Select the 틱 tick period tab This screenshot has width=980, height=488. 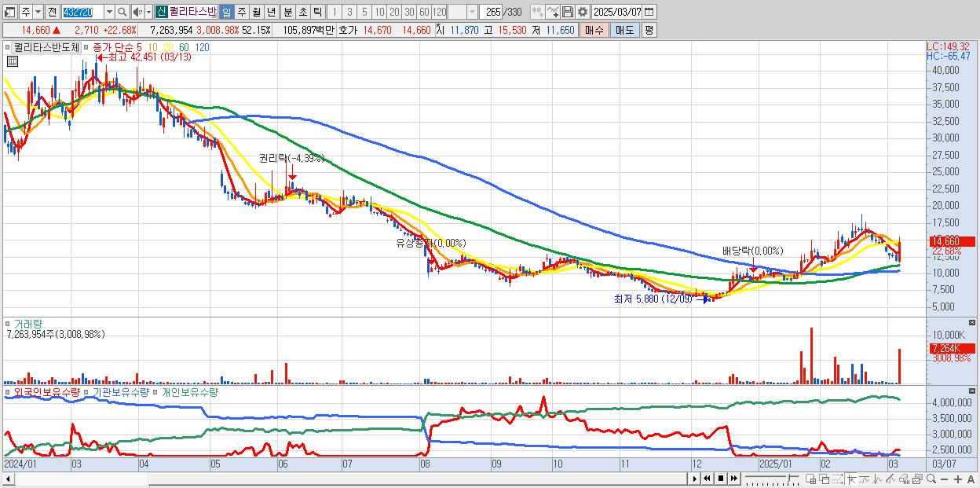coord(317,12)
